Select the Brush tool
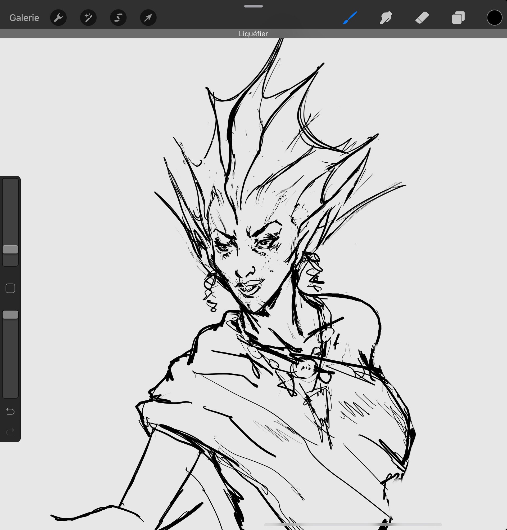 (350, 18)
